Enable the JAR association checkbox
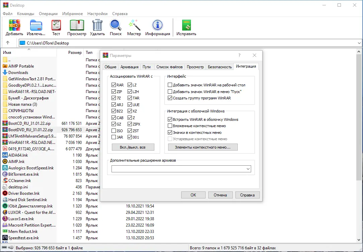 [114, 137]
